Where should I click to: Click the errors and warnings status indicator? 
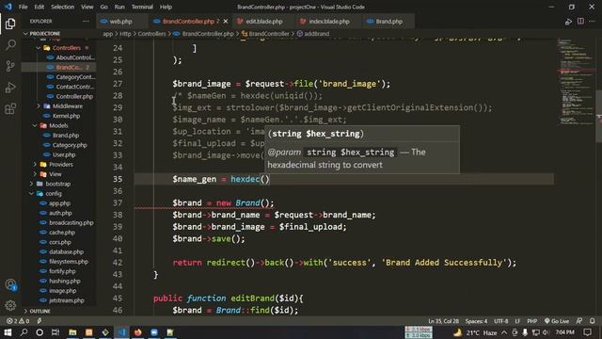pyautogui.click(x=18, y=321)
